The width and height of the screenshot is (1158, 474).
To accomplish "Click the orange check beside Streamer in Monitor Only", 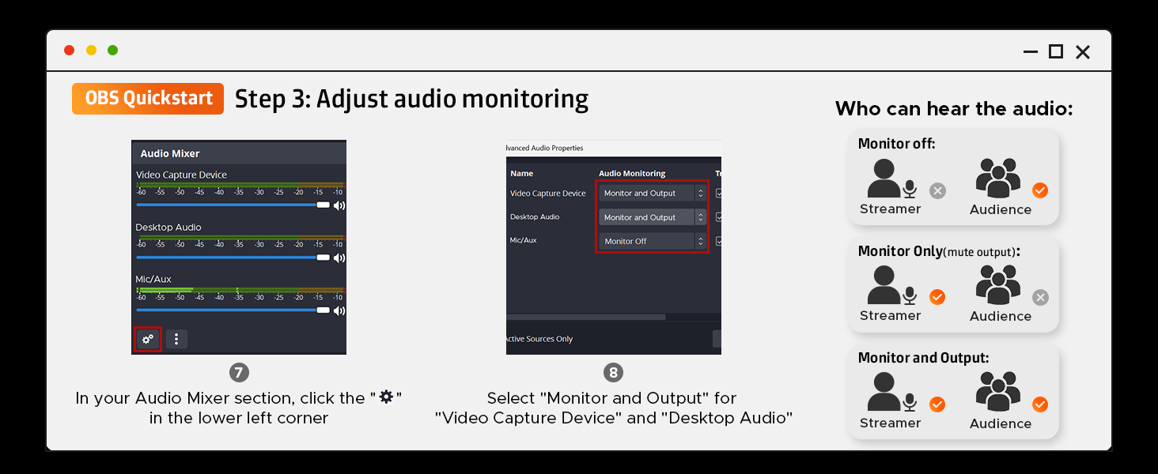I will point(938,296).
